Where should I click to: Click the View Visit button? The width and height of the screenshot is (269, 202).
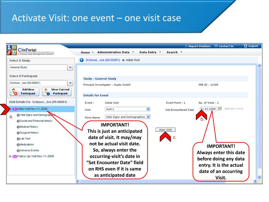tap(165, 130)
